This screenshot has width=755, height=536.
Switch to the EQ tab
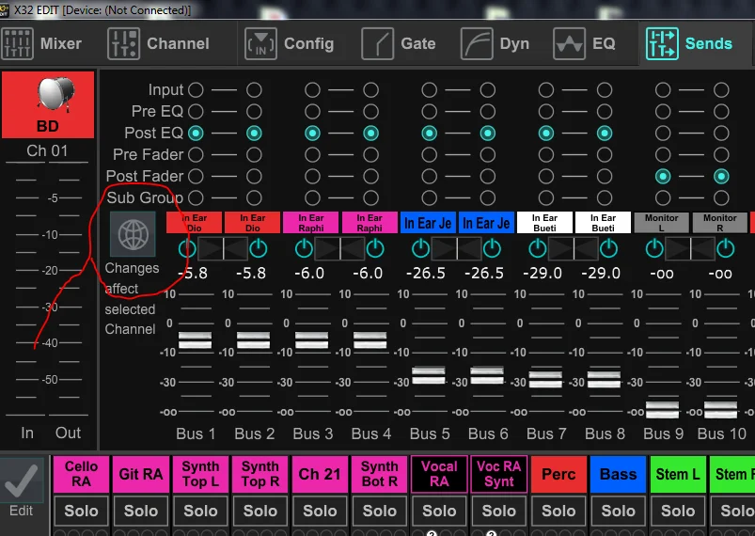585,43
